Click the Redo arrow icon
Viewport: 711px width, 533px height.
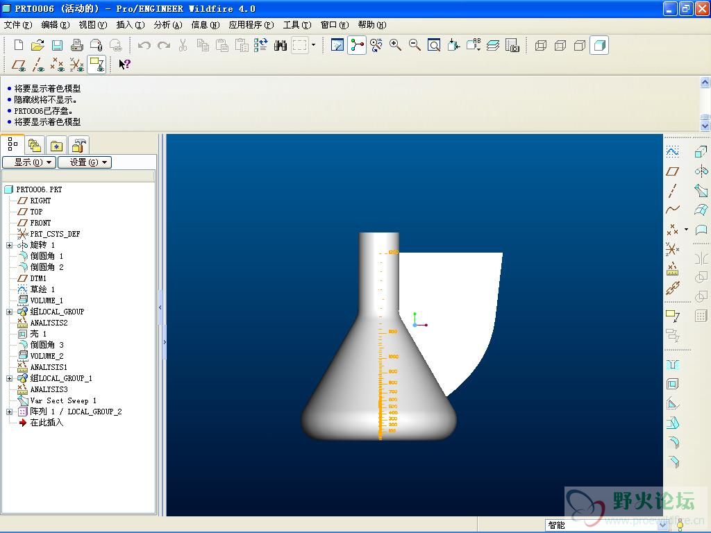tap(164, 45)
